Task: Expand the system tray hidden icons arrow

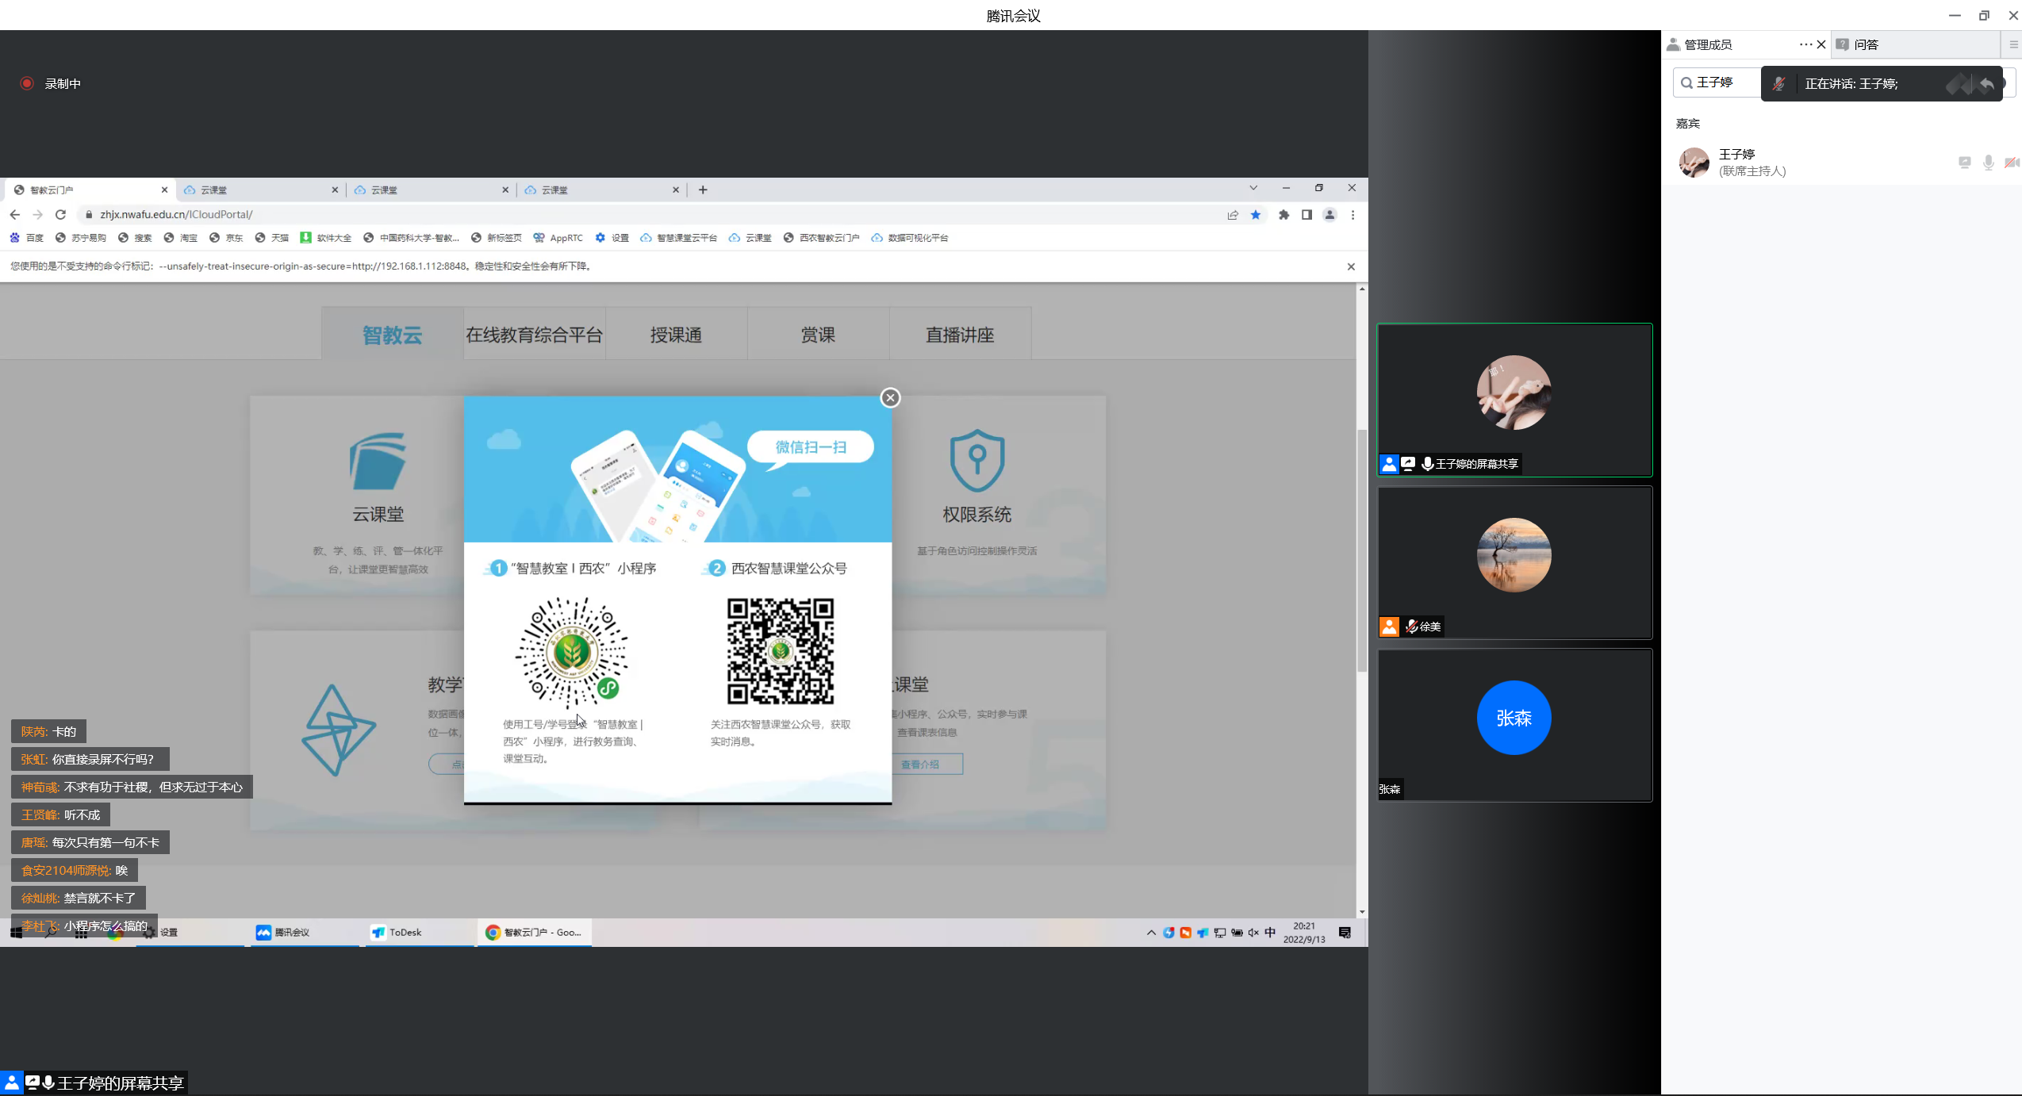Action: [x=1151, y=933]
